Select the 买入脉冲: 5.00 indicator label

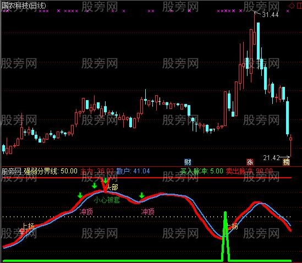coord(202,171)
